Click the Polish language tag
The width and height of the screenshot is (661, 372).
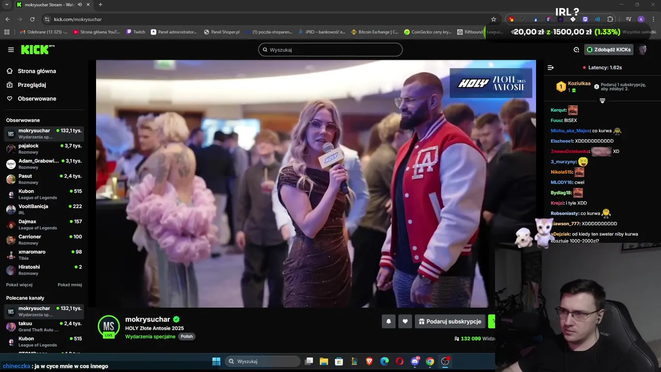coord(186,336)
